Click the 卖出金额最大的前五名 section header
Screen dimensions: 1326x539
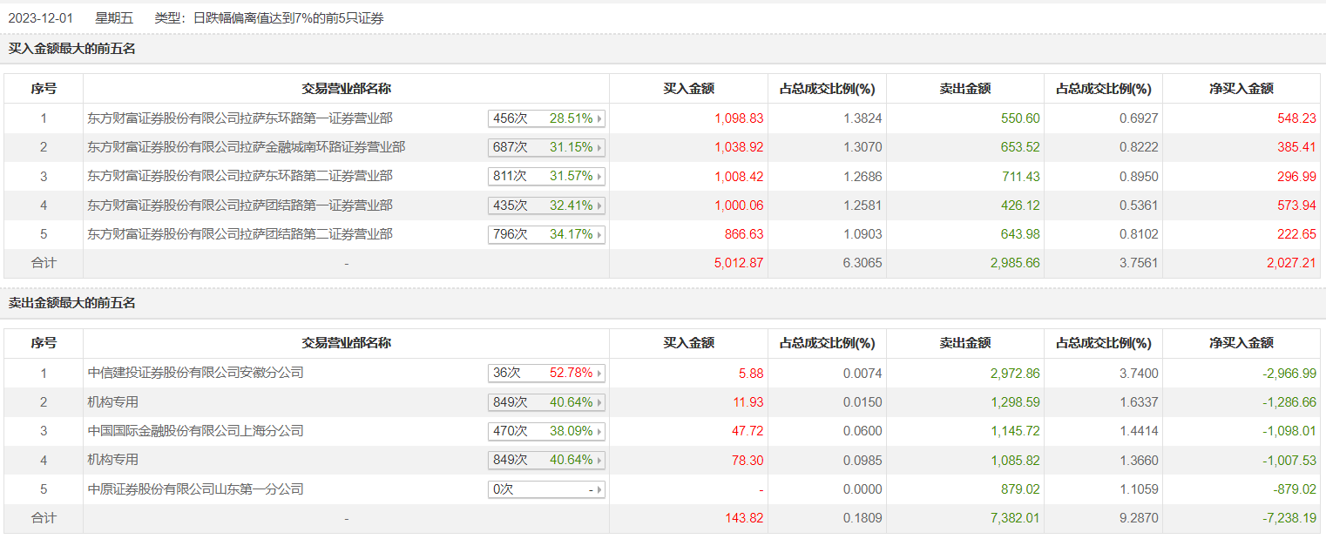click(72, 303)
